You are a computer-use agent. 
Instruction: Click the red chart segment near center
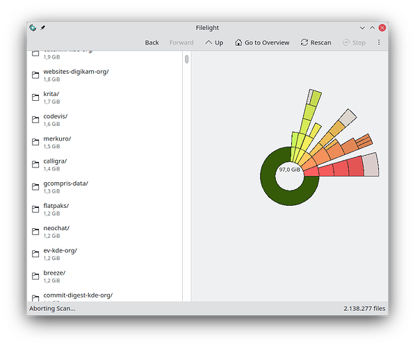311,172
